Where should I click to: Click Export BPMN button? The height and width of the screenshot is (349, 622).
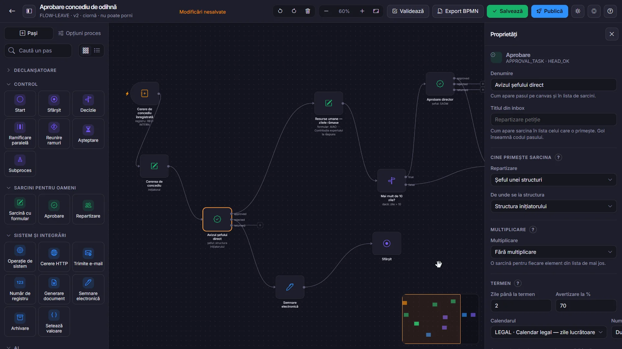tap(458, 11)
